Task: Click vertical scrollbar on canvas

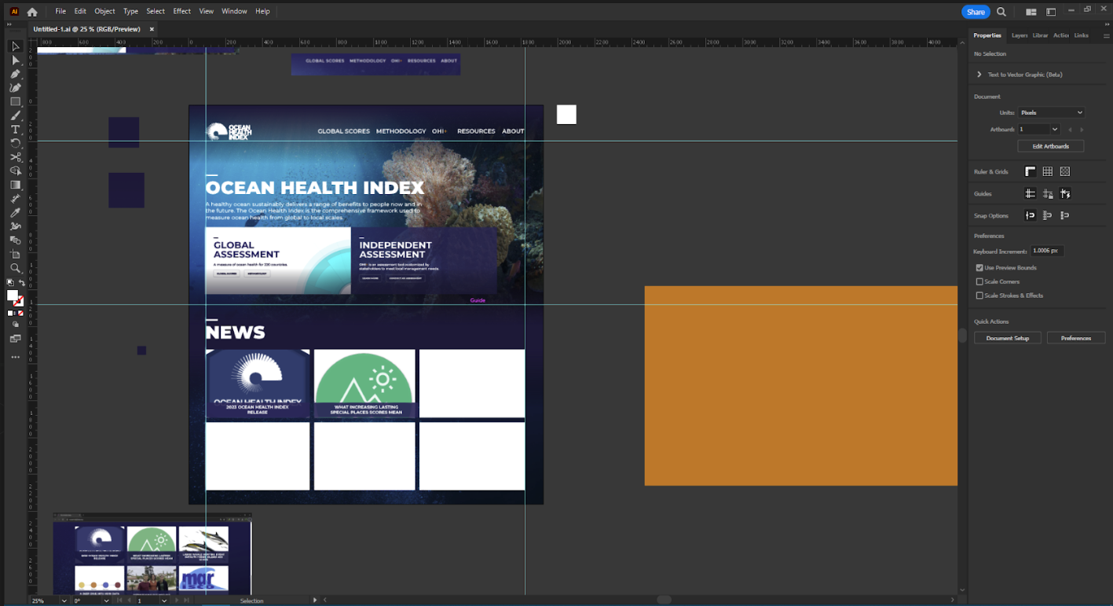Action: [962, 336]
